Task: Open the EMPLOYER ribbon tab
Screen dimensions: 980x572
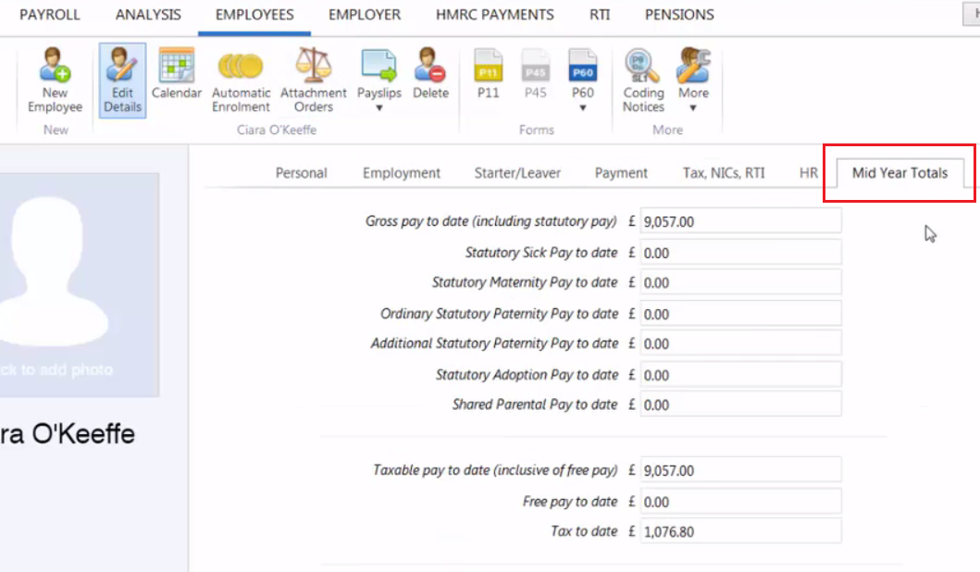Action: click(x=365, y=15)
